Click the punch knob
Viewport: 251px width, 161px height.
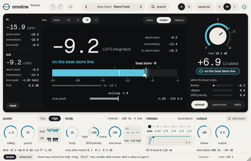28,133
